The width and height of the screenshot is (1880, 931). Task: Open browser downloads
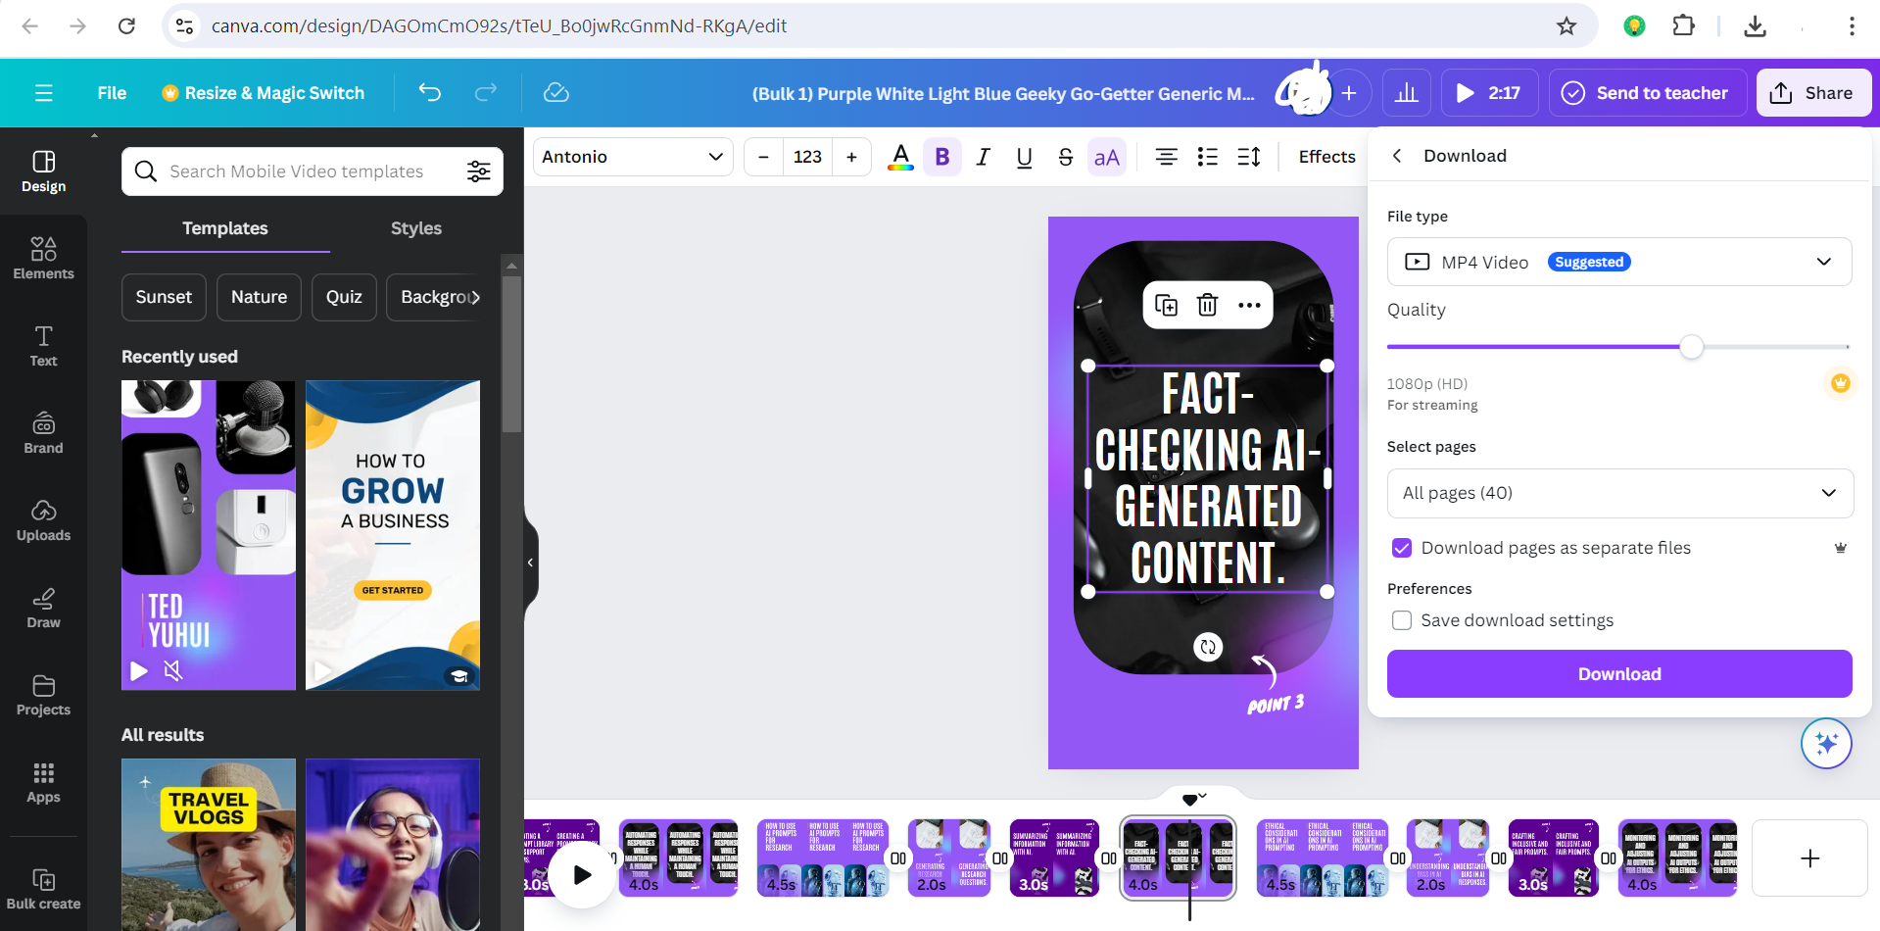[x=1756, y=26]
